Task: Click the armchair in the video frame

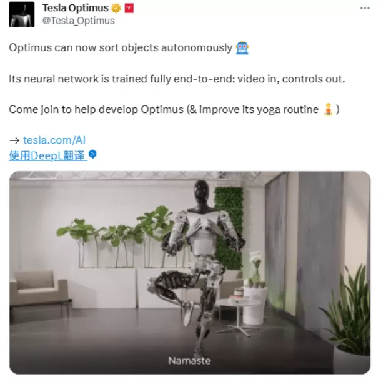Action: [39, 290]
